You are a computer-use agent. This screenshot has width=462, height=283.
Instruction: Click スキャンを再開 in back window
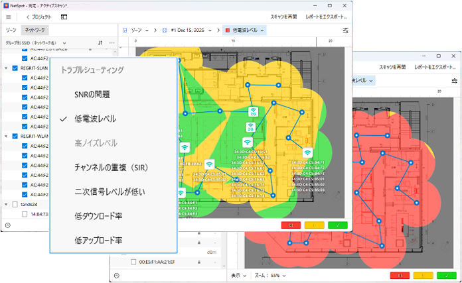pos(392,68)
